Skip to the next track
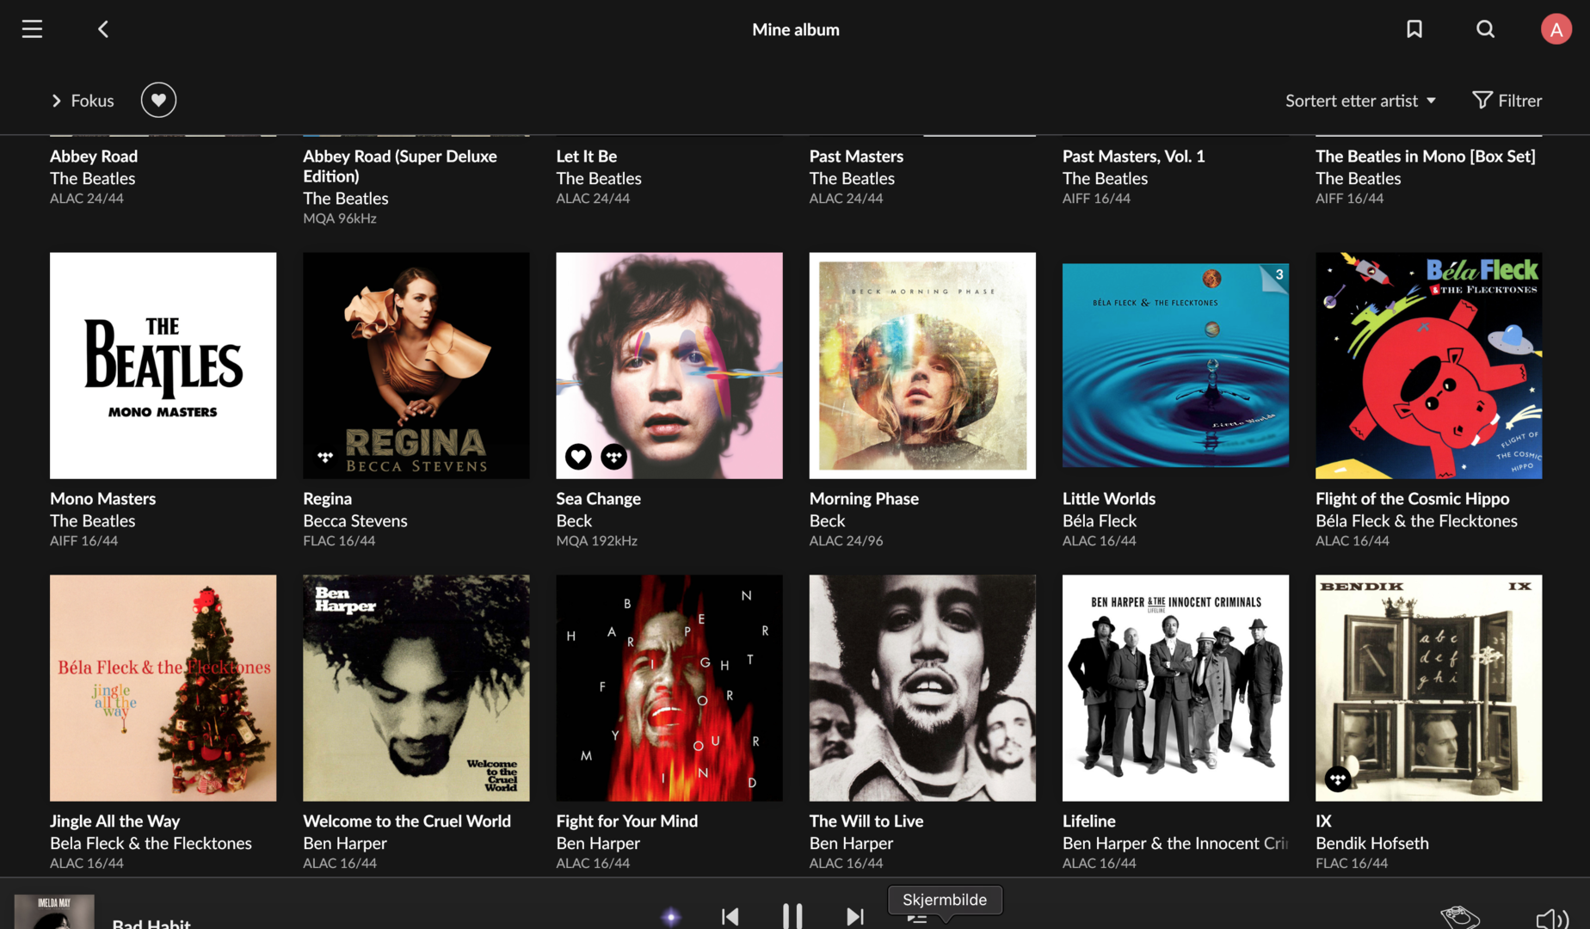 pyautogui.click(x=854, y=916)
